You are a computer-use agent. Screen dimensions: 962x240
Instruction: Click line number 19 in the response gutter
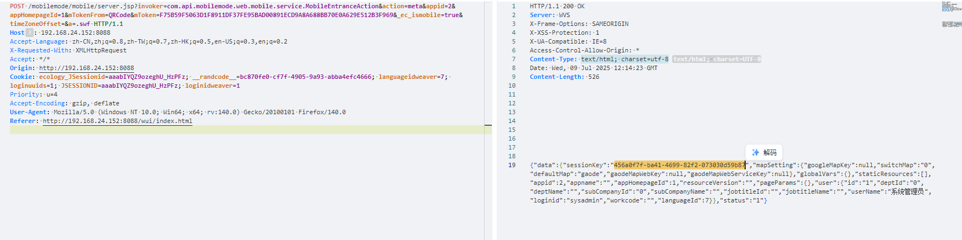coord(512,165)
